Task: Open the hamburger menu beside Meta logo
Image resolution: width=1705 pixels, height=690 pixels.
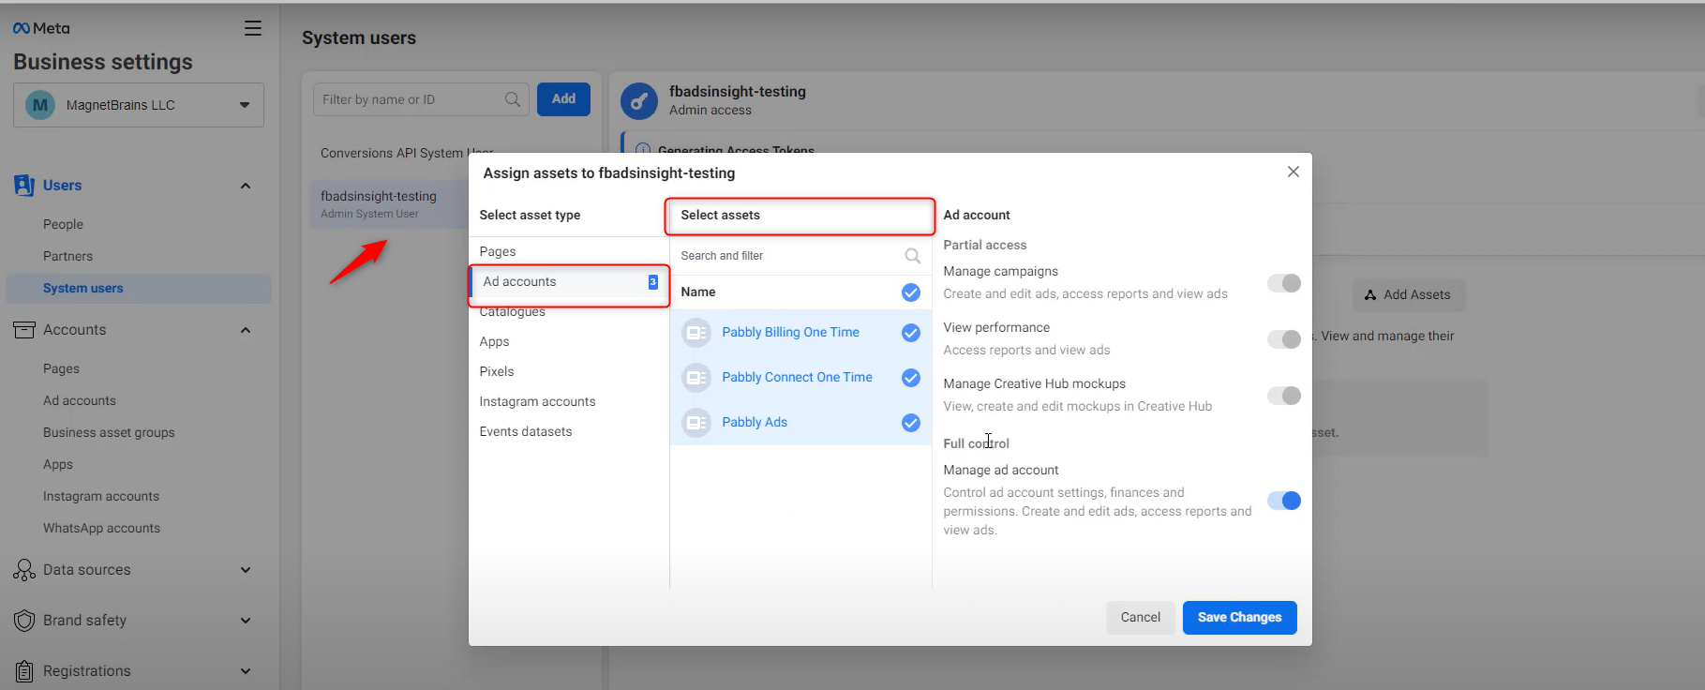Action: pyautogui.click(x=253, y=28)
